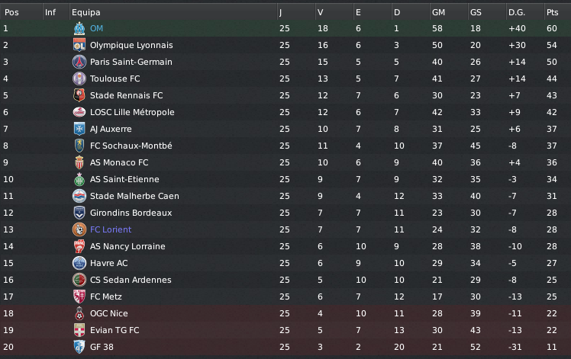Open the LOSC Lille Métropole team name
Screen dimensions: 571x359
(132, 112)
